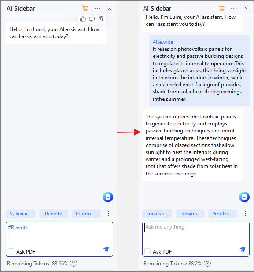The image size is (254, 272).
Task: Open three-dot options menu in left sidebar header
Action: [97, 8]
